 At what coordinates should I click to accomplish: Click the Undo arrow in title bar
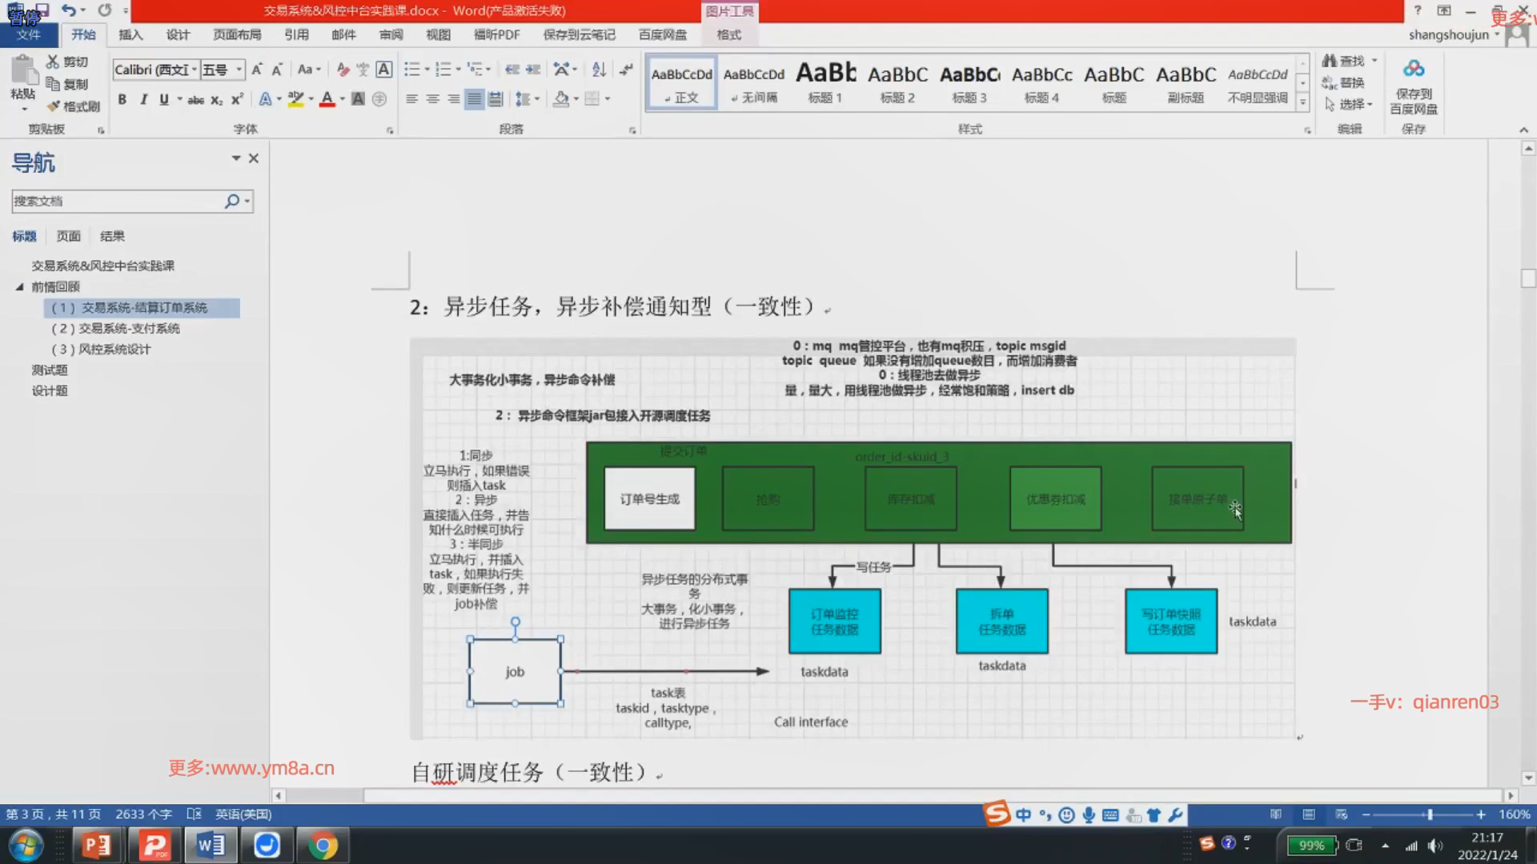(x=69, y=10)
